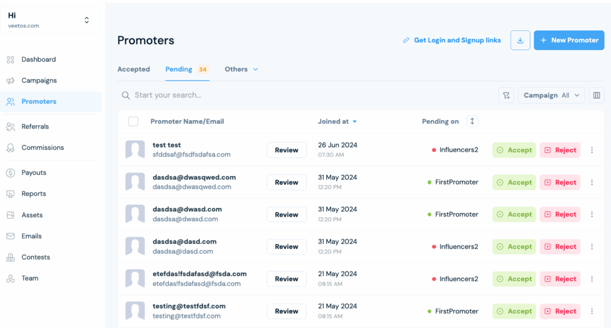Viewport: 611px width, 328px height.
Task: Accept the test test promoter
Action: point(514,150)
